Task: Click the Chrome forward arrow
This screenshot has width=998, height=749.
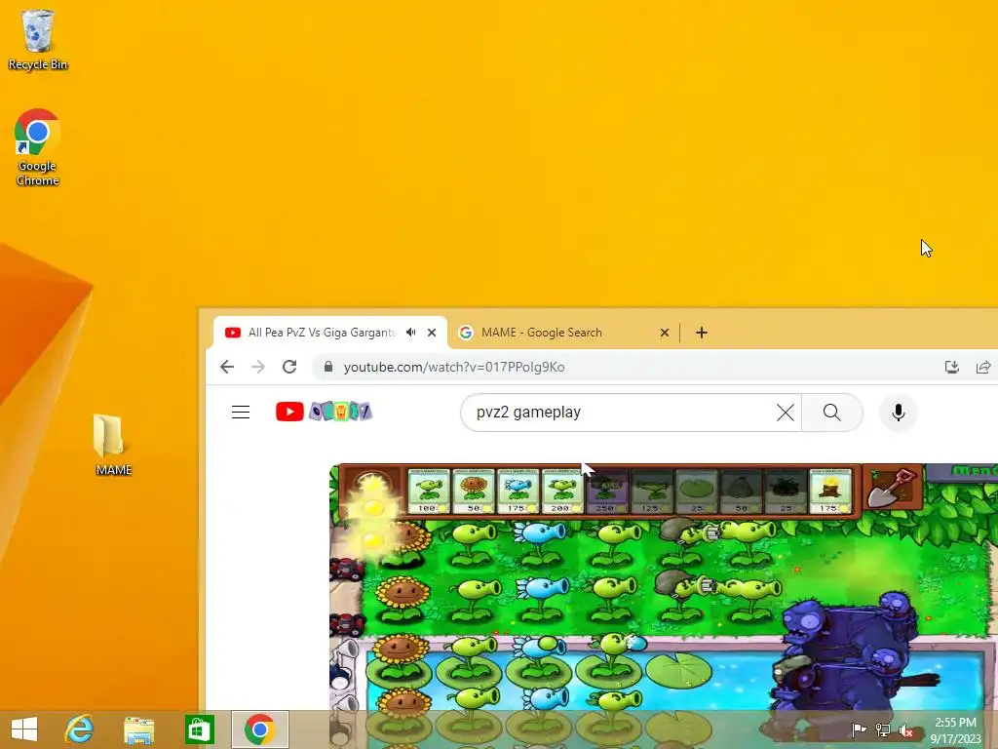Action: pyautogui.click(x=257, y=367)
